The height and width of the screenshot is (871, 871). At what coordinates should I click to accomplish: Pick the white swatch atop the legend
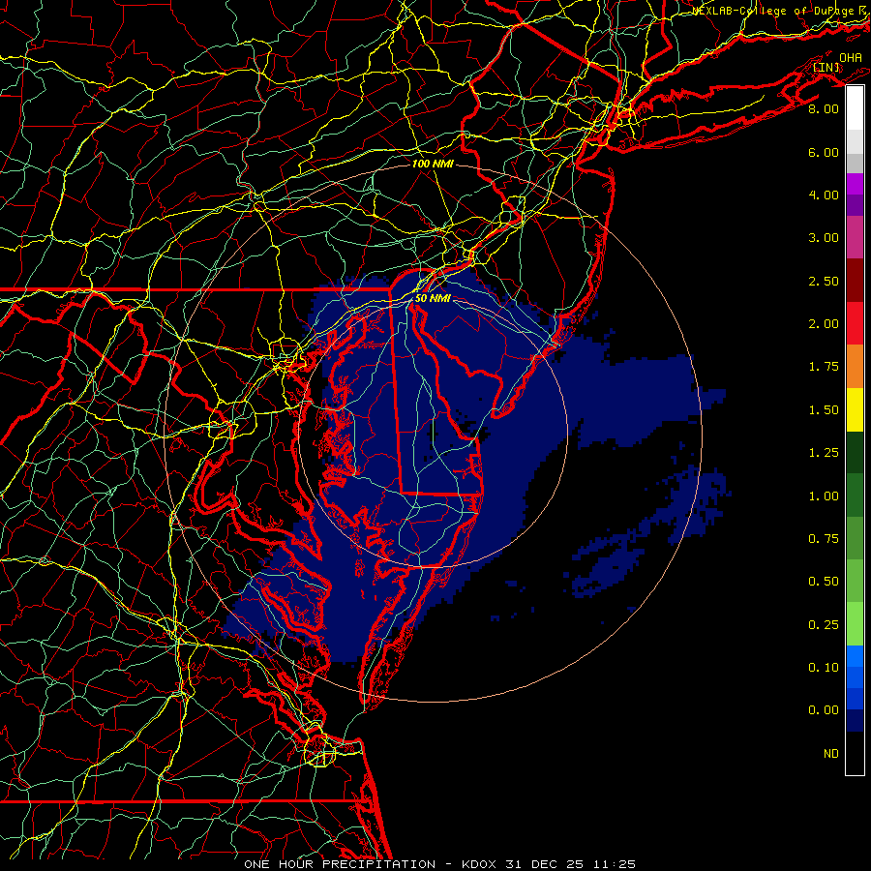(855, 108)
